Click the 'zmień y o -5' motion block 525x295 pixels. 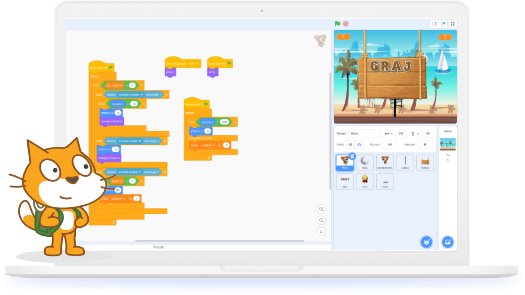(x=201, y=132)
